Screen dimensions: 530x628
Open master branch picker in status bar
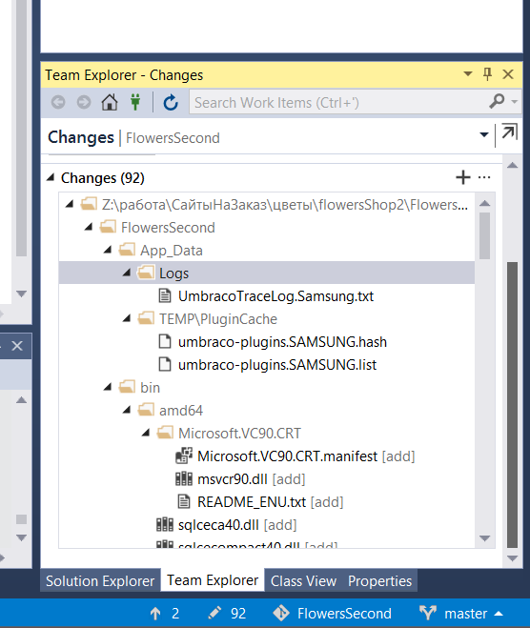[461, 613]
